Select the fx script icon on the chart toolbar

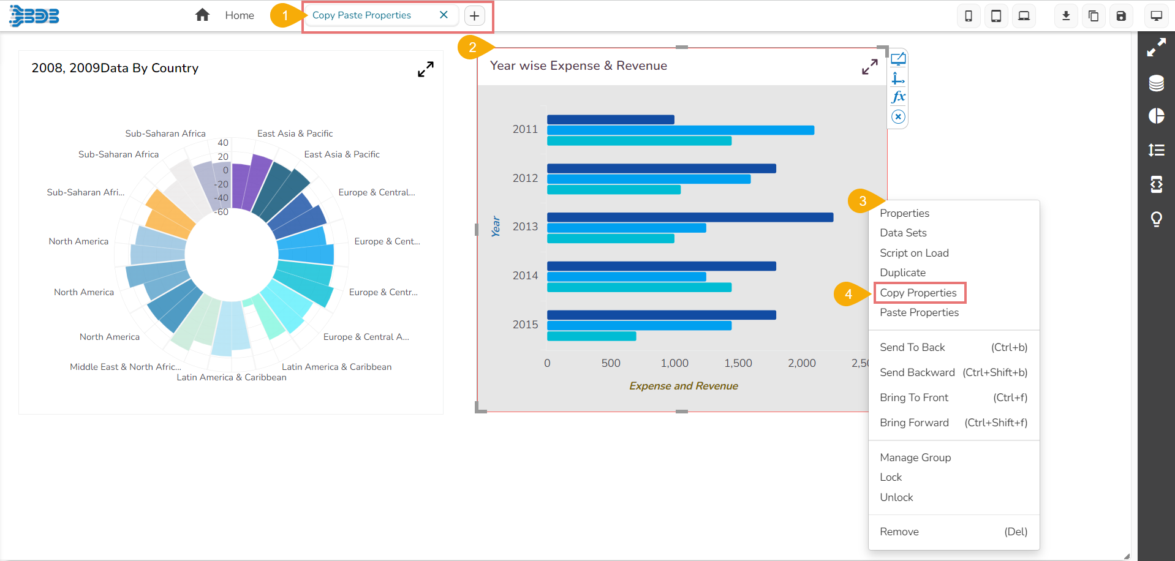click(x=897, y=97)
